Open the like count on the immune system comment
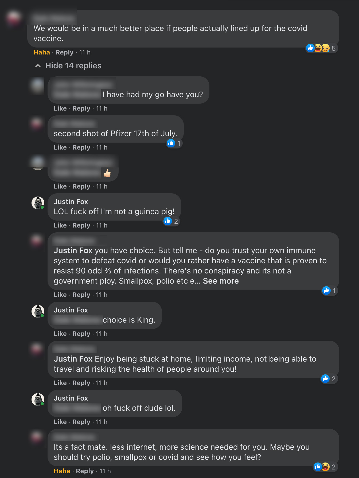 pos(329,291)
